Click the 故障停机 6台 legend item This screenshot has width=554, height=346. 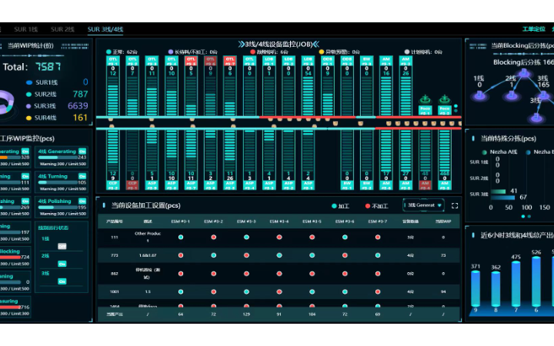point(269,52)
